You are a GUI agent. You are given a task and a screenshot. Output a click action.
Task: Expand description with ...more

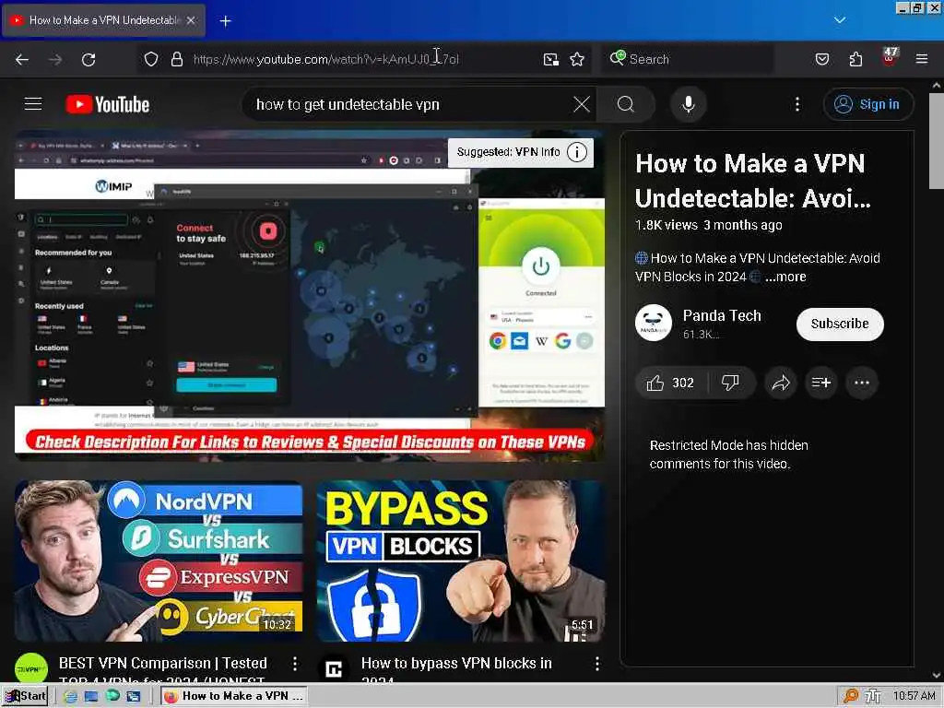[785, 277]
